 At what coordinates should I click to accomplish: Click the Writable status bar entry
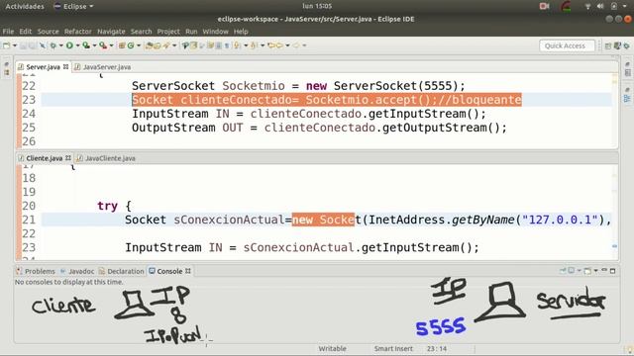click(333, 349)
